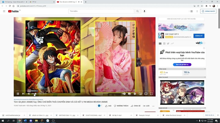This screenshot has height=123, width=220.
Task: Toggle subtitles with the captions button
Action: pos(129,94)
